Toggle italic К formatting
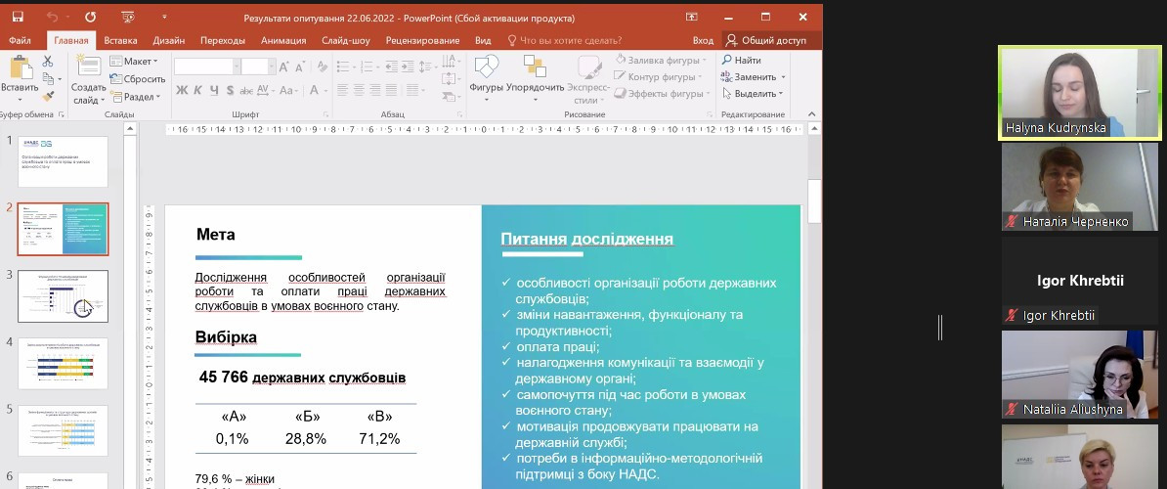The width and height of the screenshot is (1167, 489). tap(197, 91)
